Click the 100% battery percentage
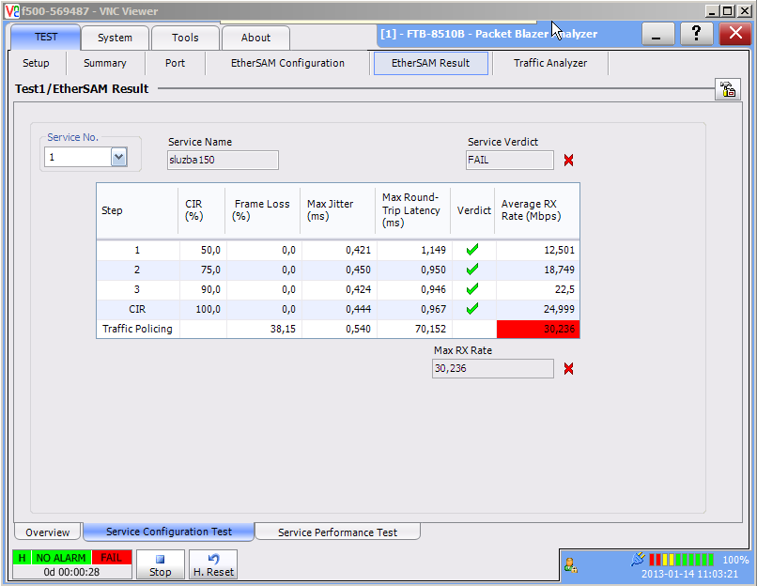Screen dimensions: 757x586 pyautogui.click(x=735, y=560)
